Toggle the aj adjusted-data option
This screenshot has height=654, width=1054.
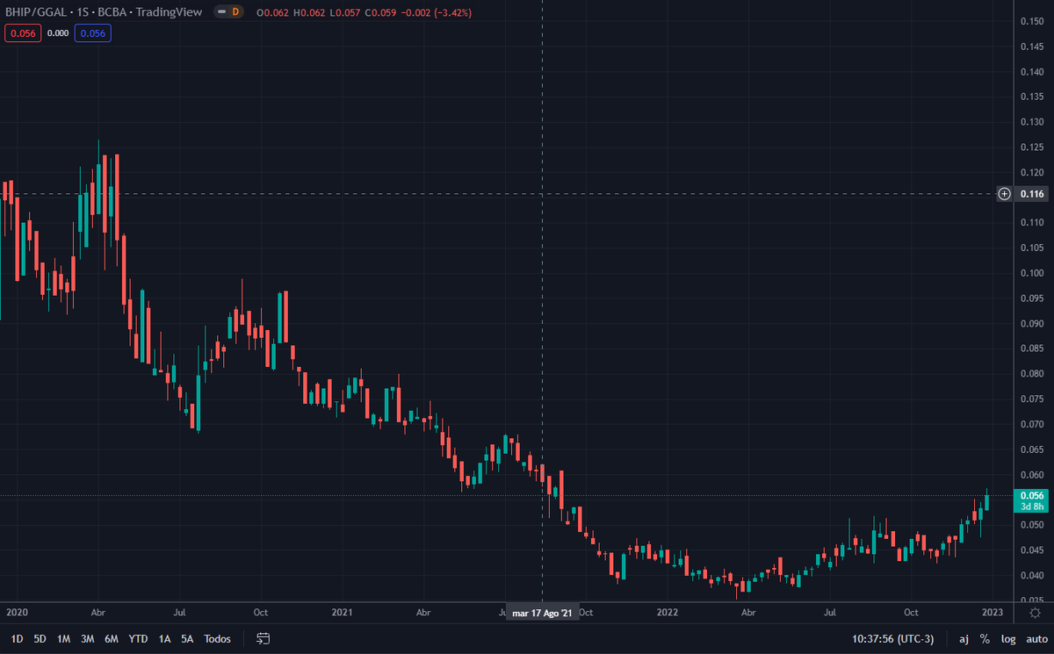pos(963,639)
